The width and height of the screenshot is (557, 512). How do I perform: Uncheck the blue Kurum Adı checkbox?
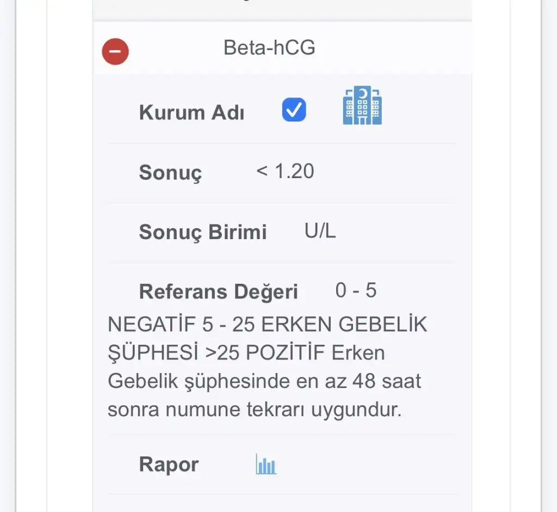(294, 110)
